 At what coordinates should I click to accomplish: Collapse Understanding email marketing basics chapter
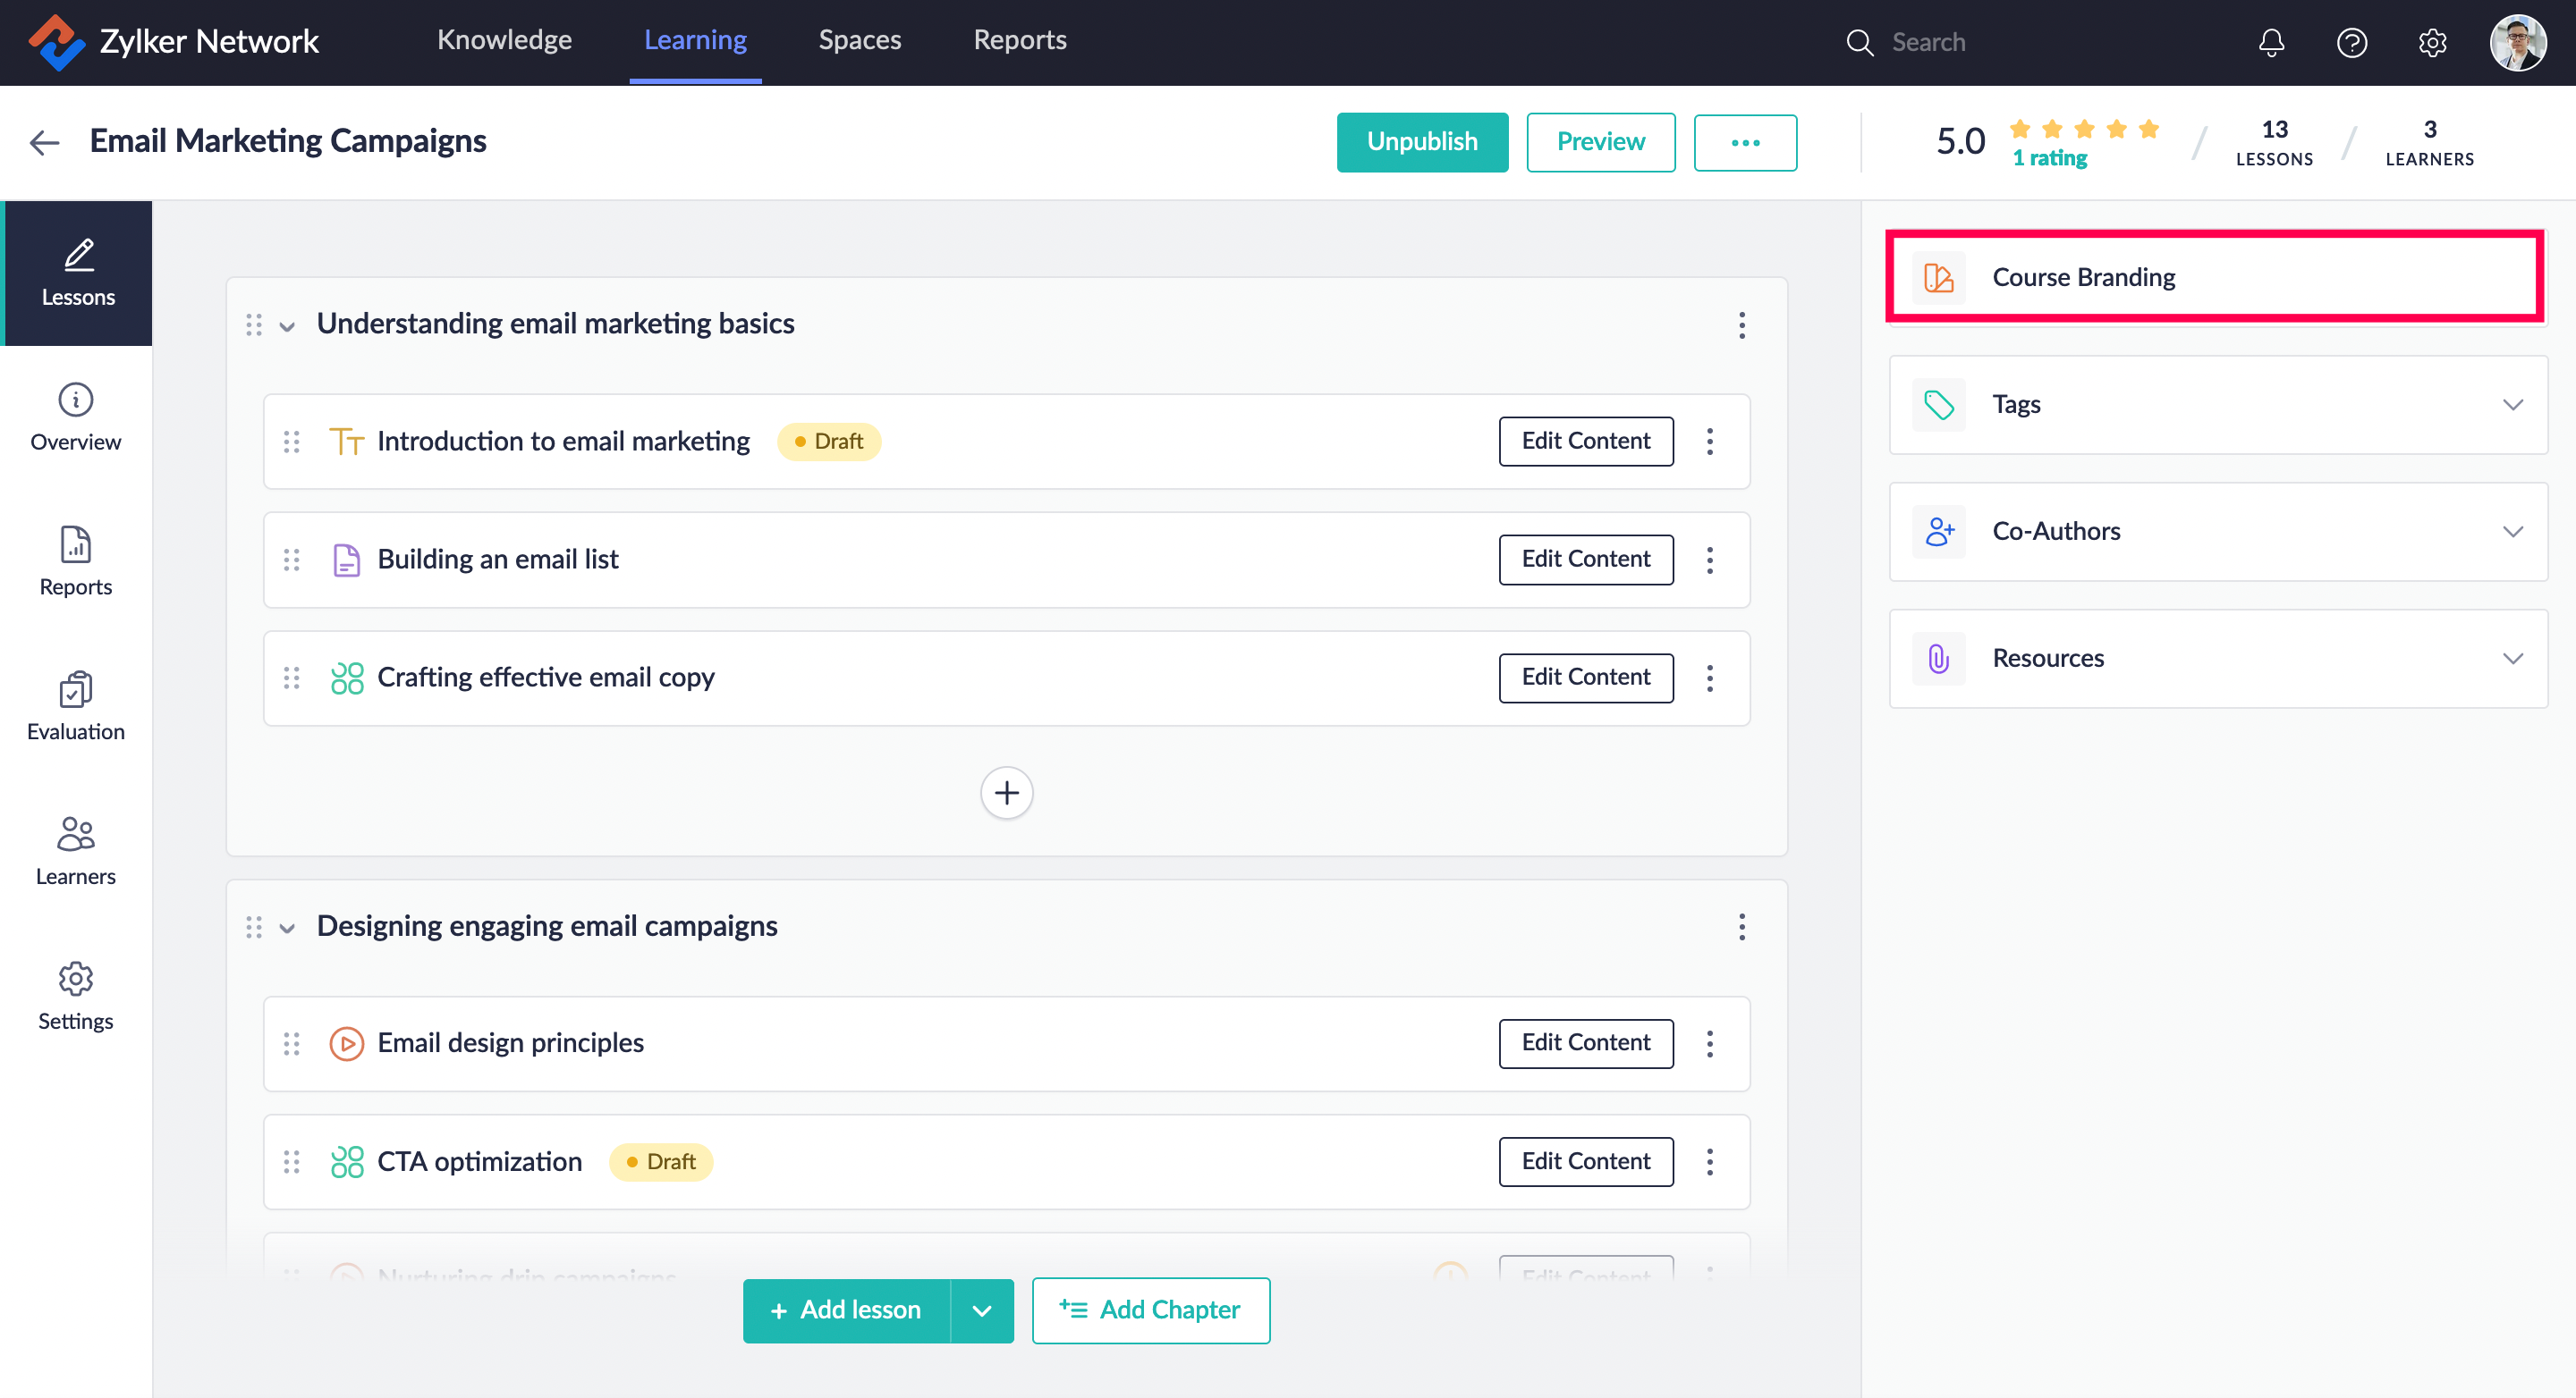click(x=287, y=325)
